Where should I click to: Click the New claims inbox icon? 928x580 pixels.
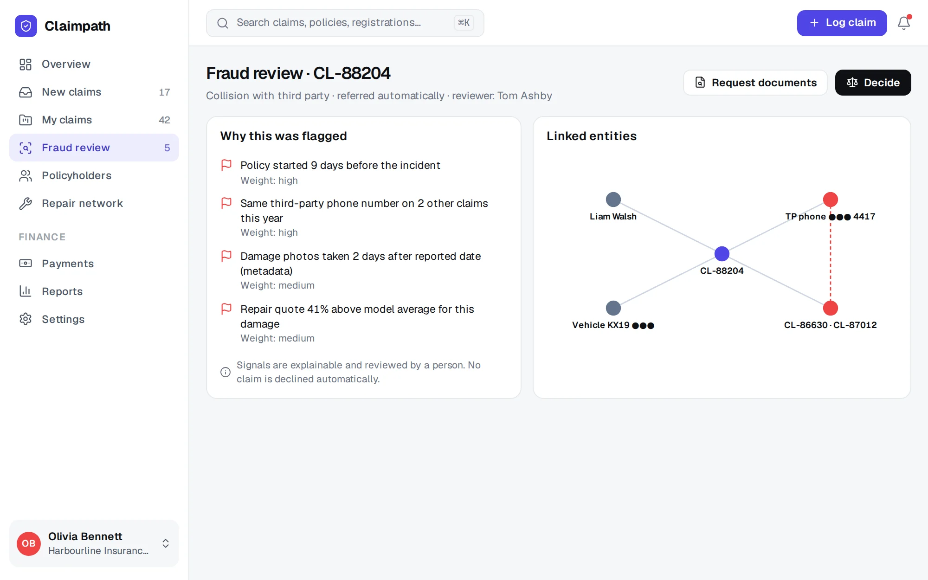tap(26, 92)
